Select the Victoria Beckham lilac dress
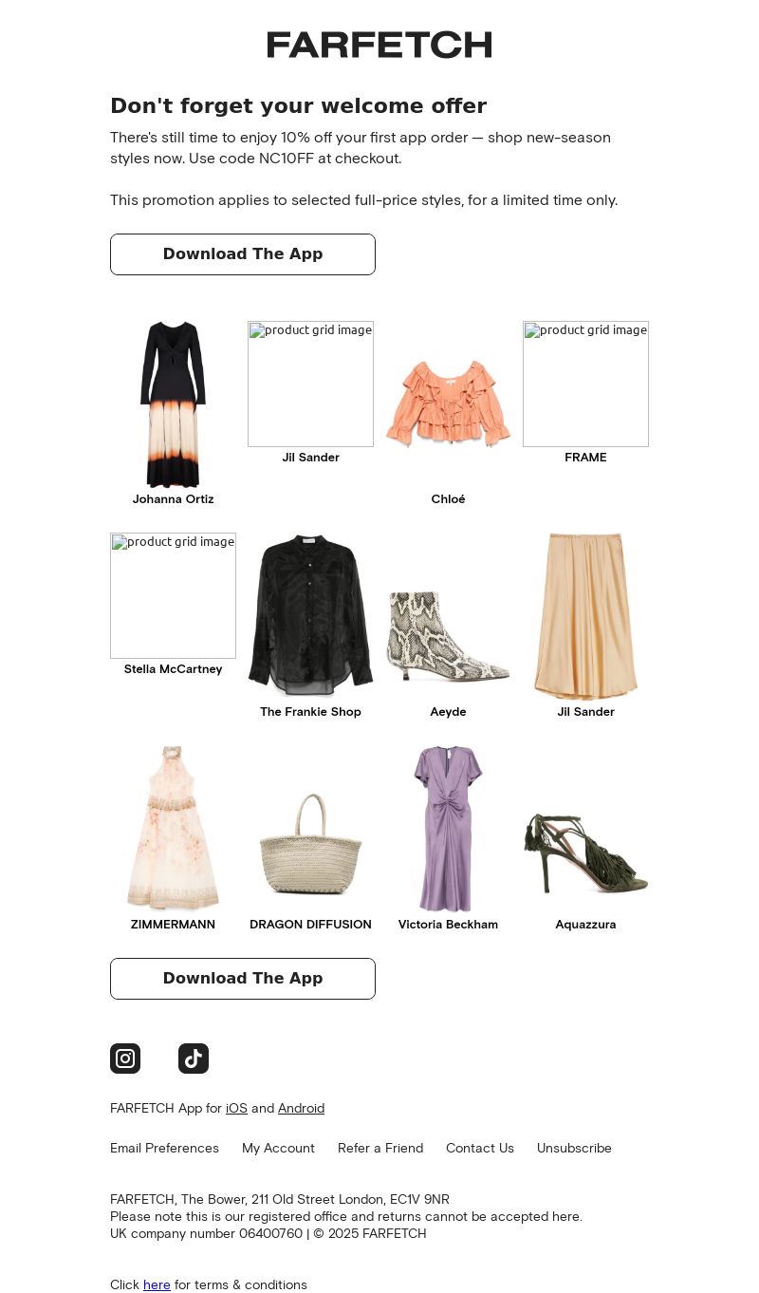The image size is (759, 1293). pyautogui.click(x=448, y=830)
